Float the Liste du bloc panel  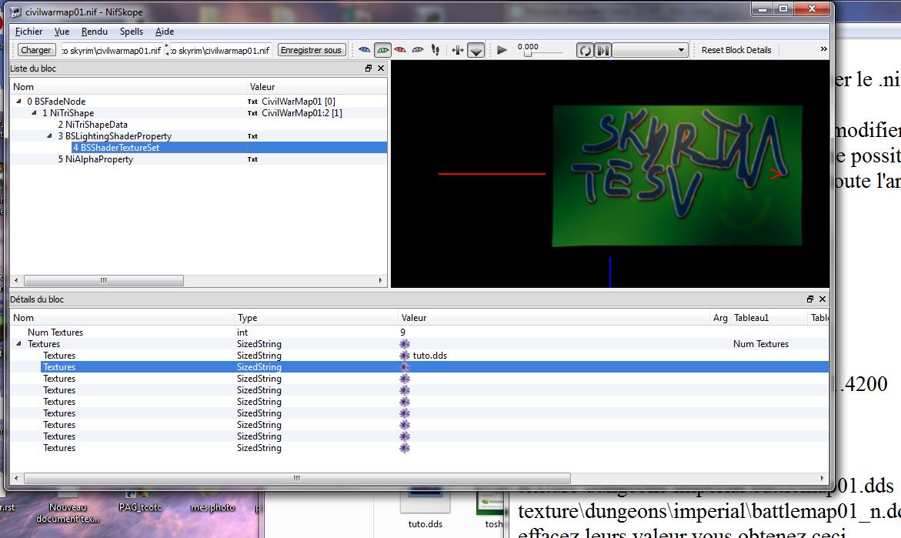[369, 69]
